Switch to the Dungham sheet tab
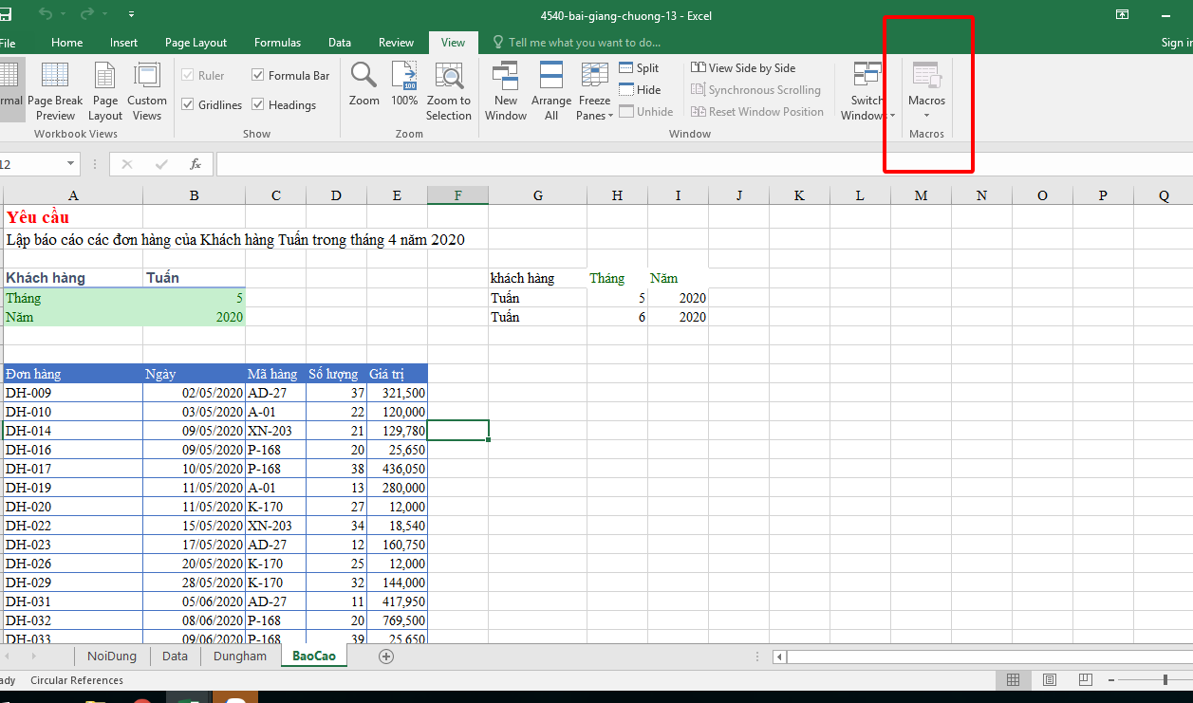1193x703 pixels. 240,657
